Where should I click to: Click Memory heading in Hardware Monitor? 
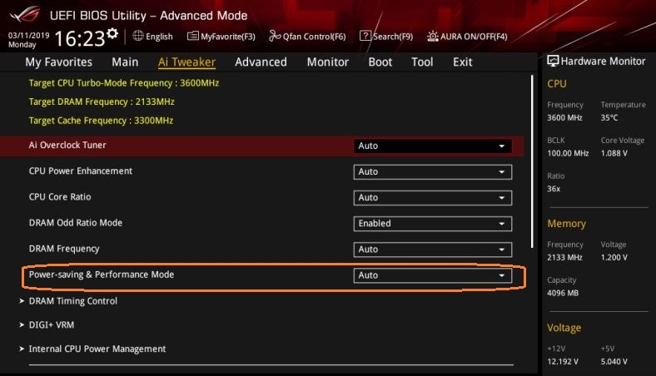566,224
